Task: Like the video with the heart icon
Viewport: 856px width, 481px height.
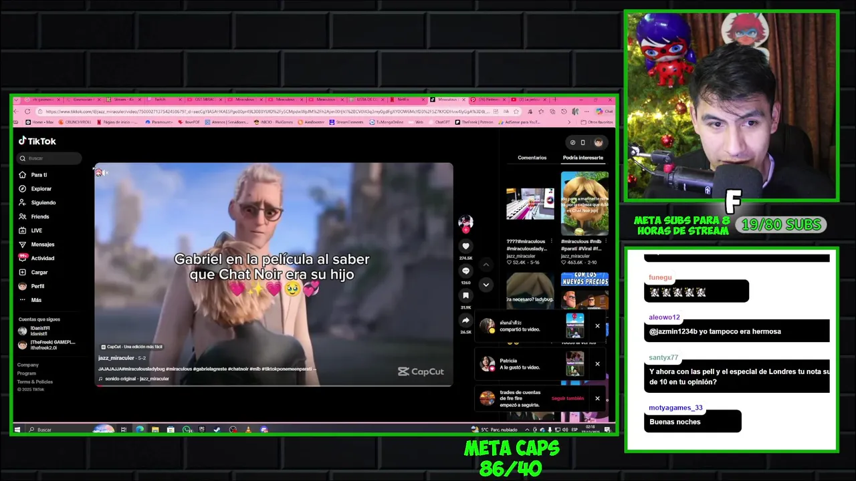Action: click(x=465, y=246)
